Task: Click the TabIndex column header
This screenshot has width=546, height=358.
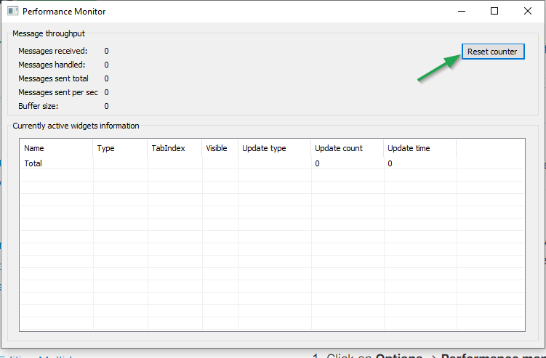Action: pos(174,148)
